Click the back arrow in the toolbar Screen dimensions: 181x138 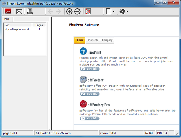point(51,11)
